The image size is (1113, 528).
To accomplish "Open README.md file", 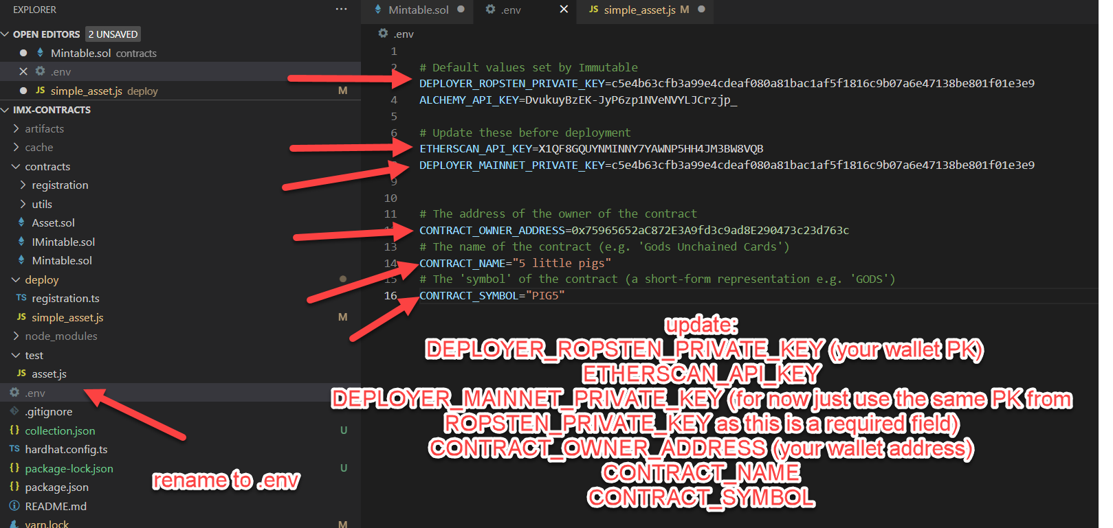I will (56, 506).
